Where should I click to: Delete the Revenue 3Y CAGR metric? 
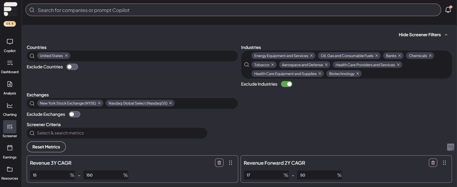tap(219, 163)
